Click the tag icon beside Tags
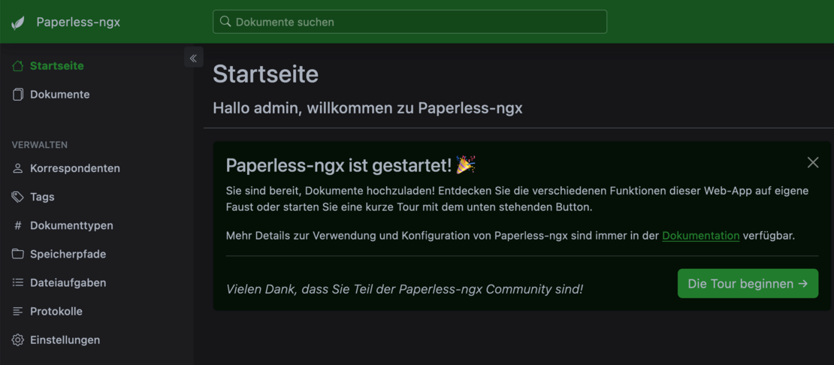The height and width of the screenshot is (365, 834). (18, 197)
